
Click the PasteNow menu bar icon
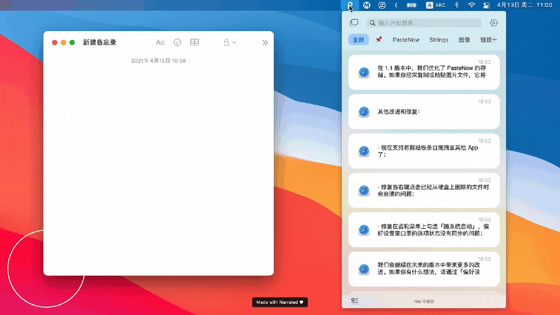coord(350,5)
